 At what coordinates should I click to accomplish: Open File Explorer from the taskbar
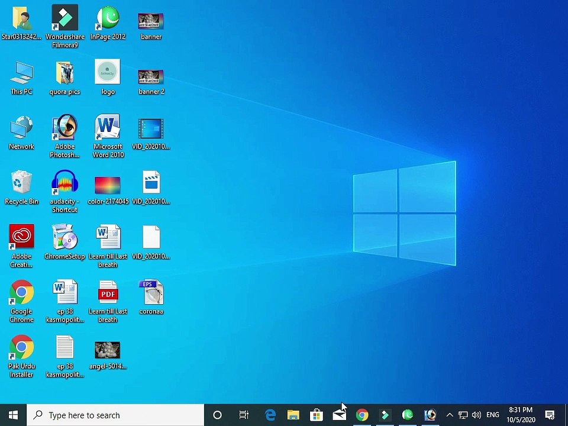[x=293, y=415]
